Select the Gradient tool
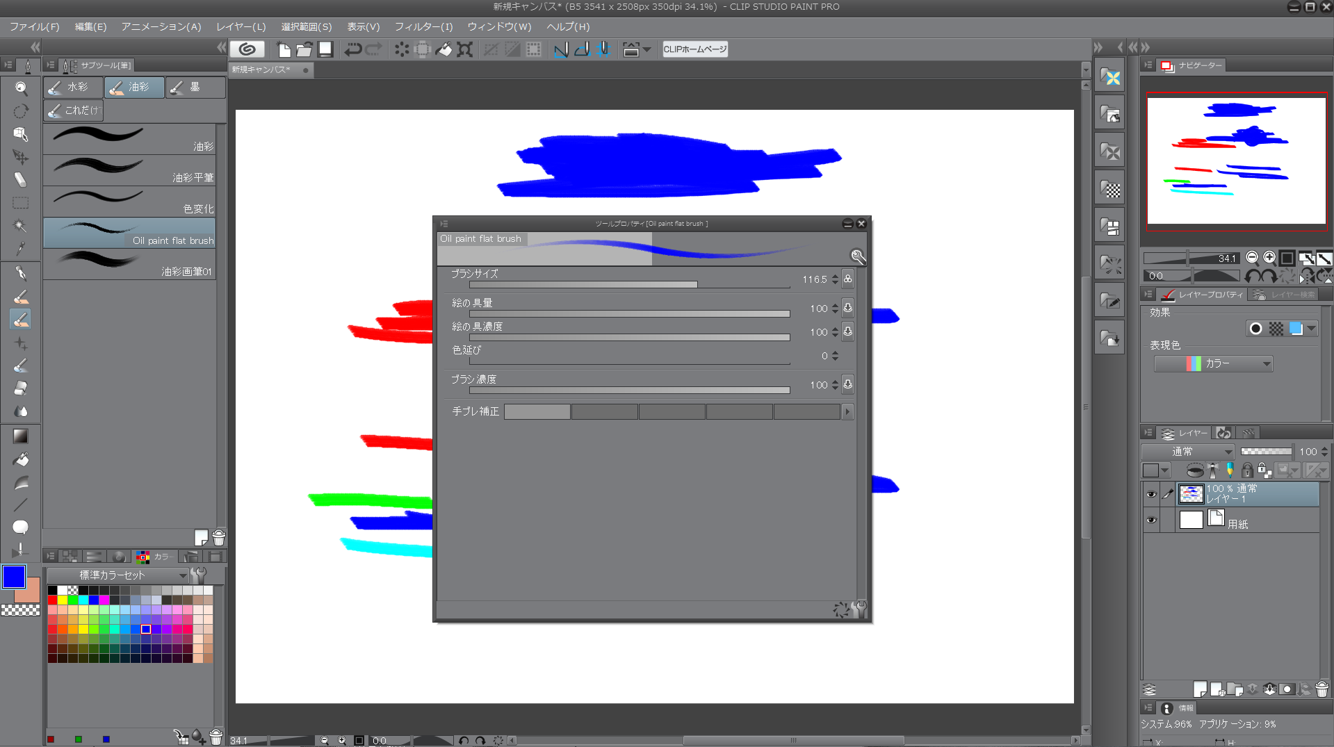This screenshot has width=1334, height=747. pos(21,436)
